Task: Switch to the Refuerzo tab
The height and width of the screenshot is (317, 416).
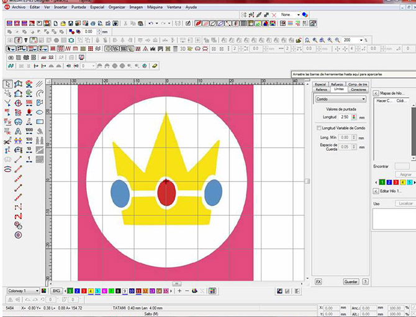Action: click(337, 84)
